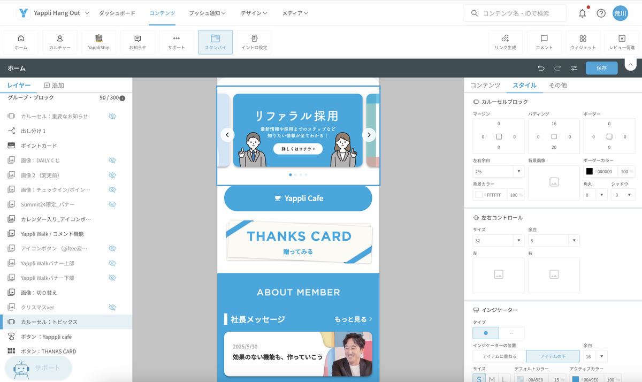Open イントロ設定
Viewport: 642px width, 382px height.
254,42
